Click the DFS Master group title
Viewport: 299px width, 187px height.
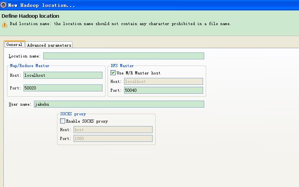coord(122,66)
